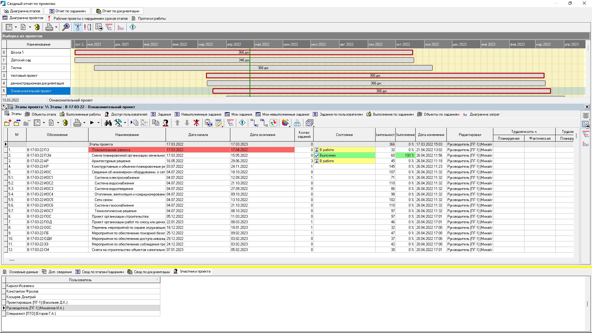Click the move stage up arrow icon
The height and width of the screenshot is (333, 592).
[177, 123]
